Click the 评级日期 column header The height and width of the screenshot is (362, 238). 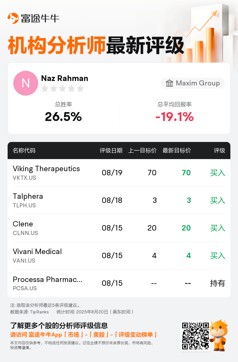click(x=111, y=151)
